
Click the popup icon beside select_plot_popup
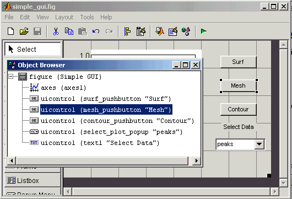point(34,132)
